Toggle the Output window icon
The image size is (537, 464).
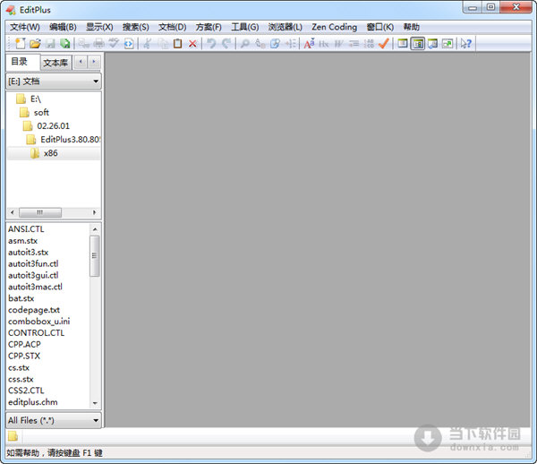tap(432, 44)
